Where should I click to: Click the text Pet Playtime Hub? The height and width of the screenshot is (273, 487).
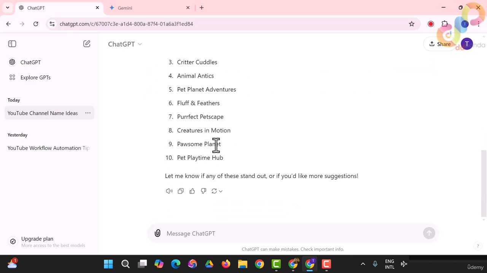tap(200, 158)
